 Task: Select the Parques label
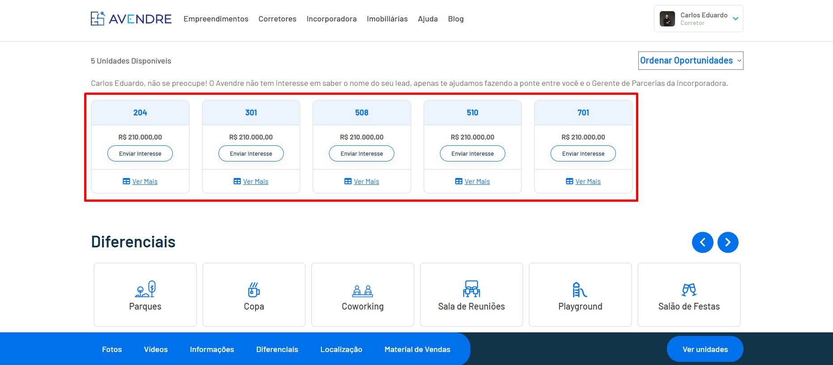(145, 306)
